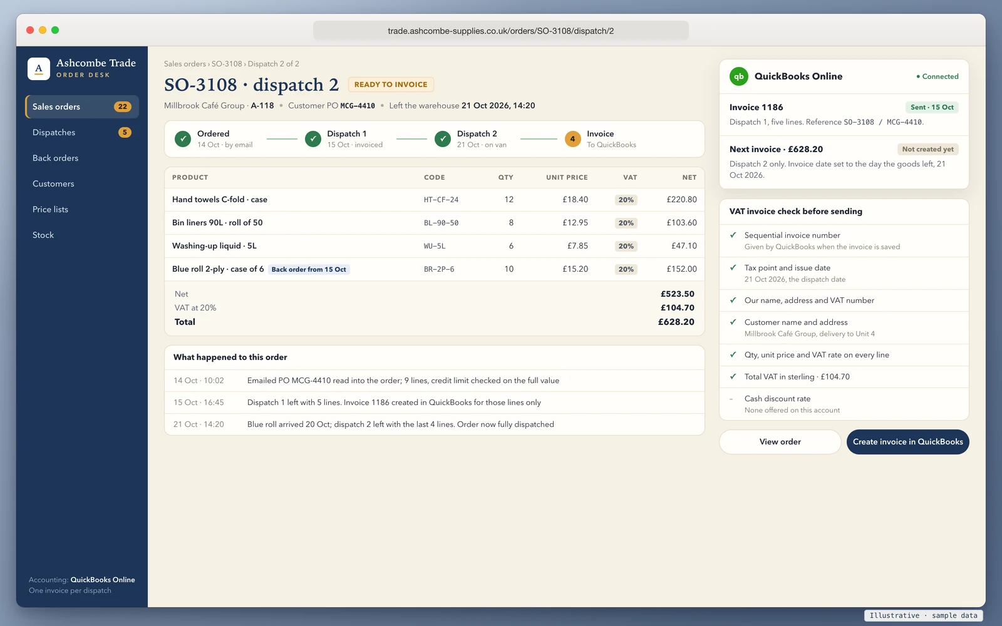Open Back orders in the sidebar
1002x626 pixels.
pos(82,158)
